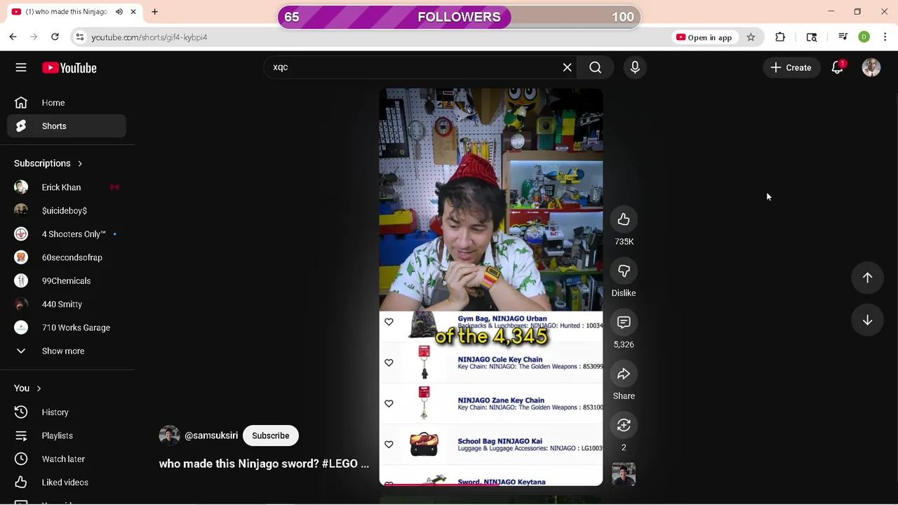
Task: Open a new browser tab
Action: 155,12
